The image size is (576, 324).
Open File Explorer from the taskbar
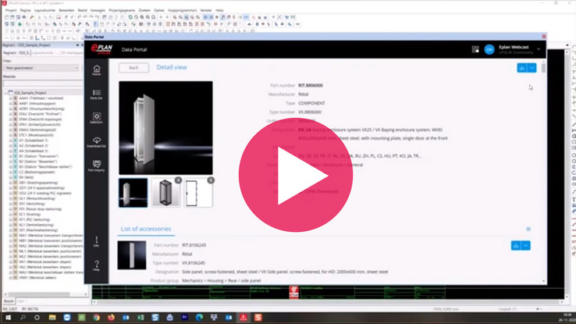[52, 318]
